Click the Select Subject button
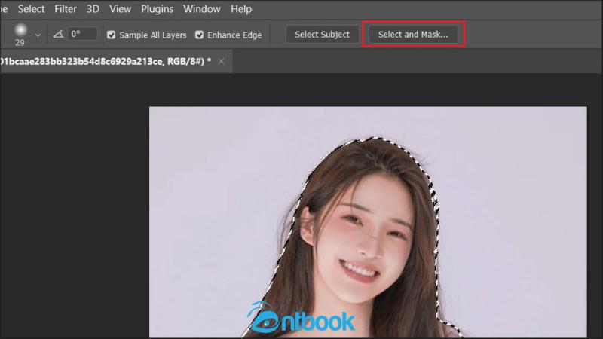Viewport: 603px width, 339px height. 323,35
